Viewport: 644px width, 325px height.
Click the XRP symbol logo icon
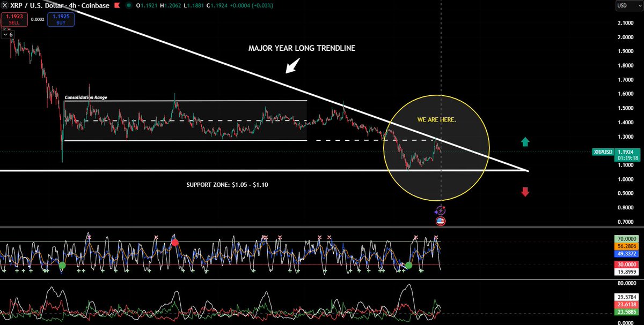point(5,5)
